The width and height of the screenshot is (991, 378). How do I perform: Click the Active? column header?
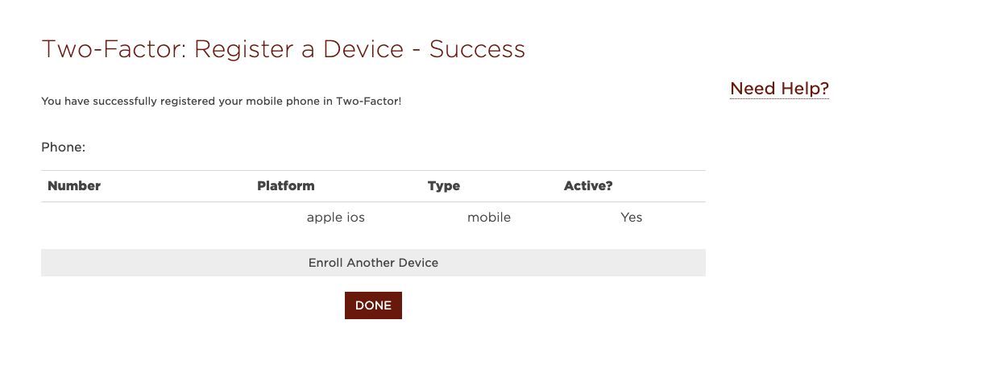pos(588,186)
